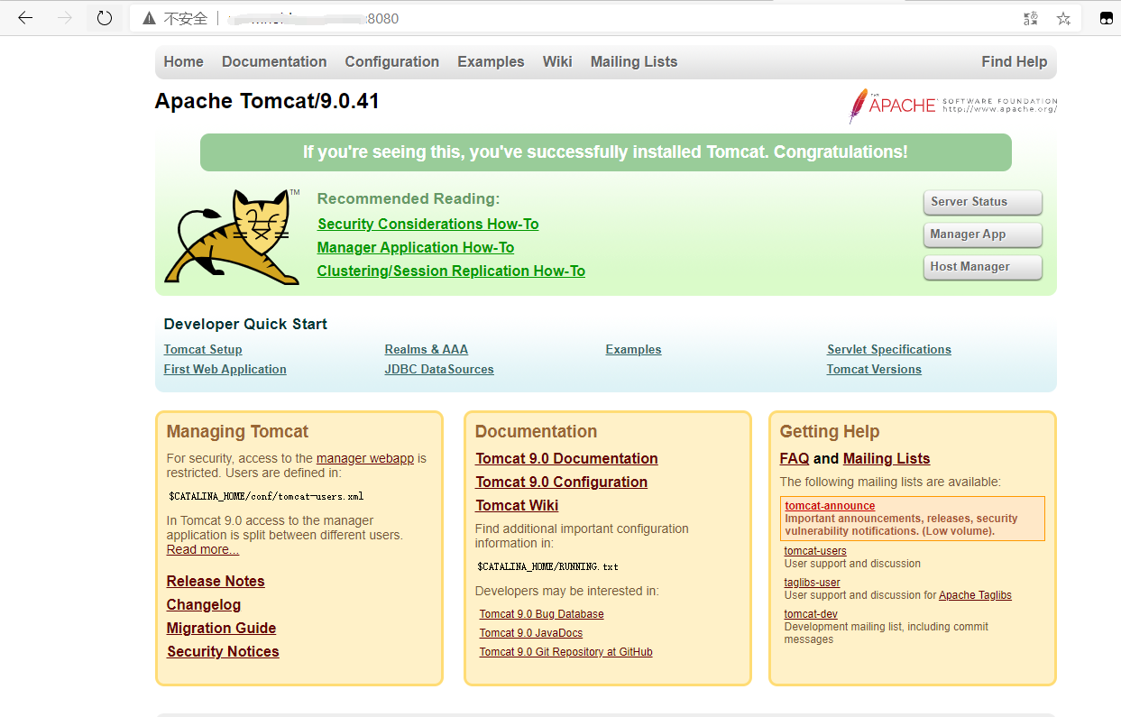Open Tomcat 9.0 Git Repository at GitHub
This screenshot has height=717, width=1121.
point(565,652)
